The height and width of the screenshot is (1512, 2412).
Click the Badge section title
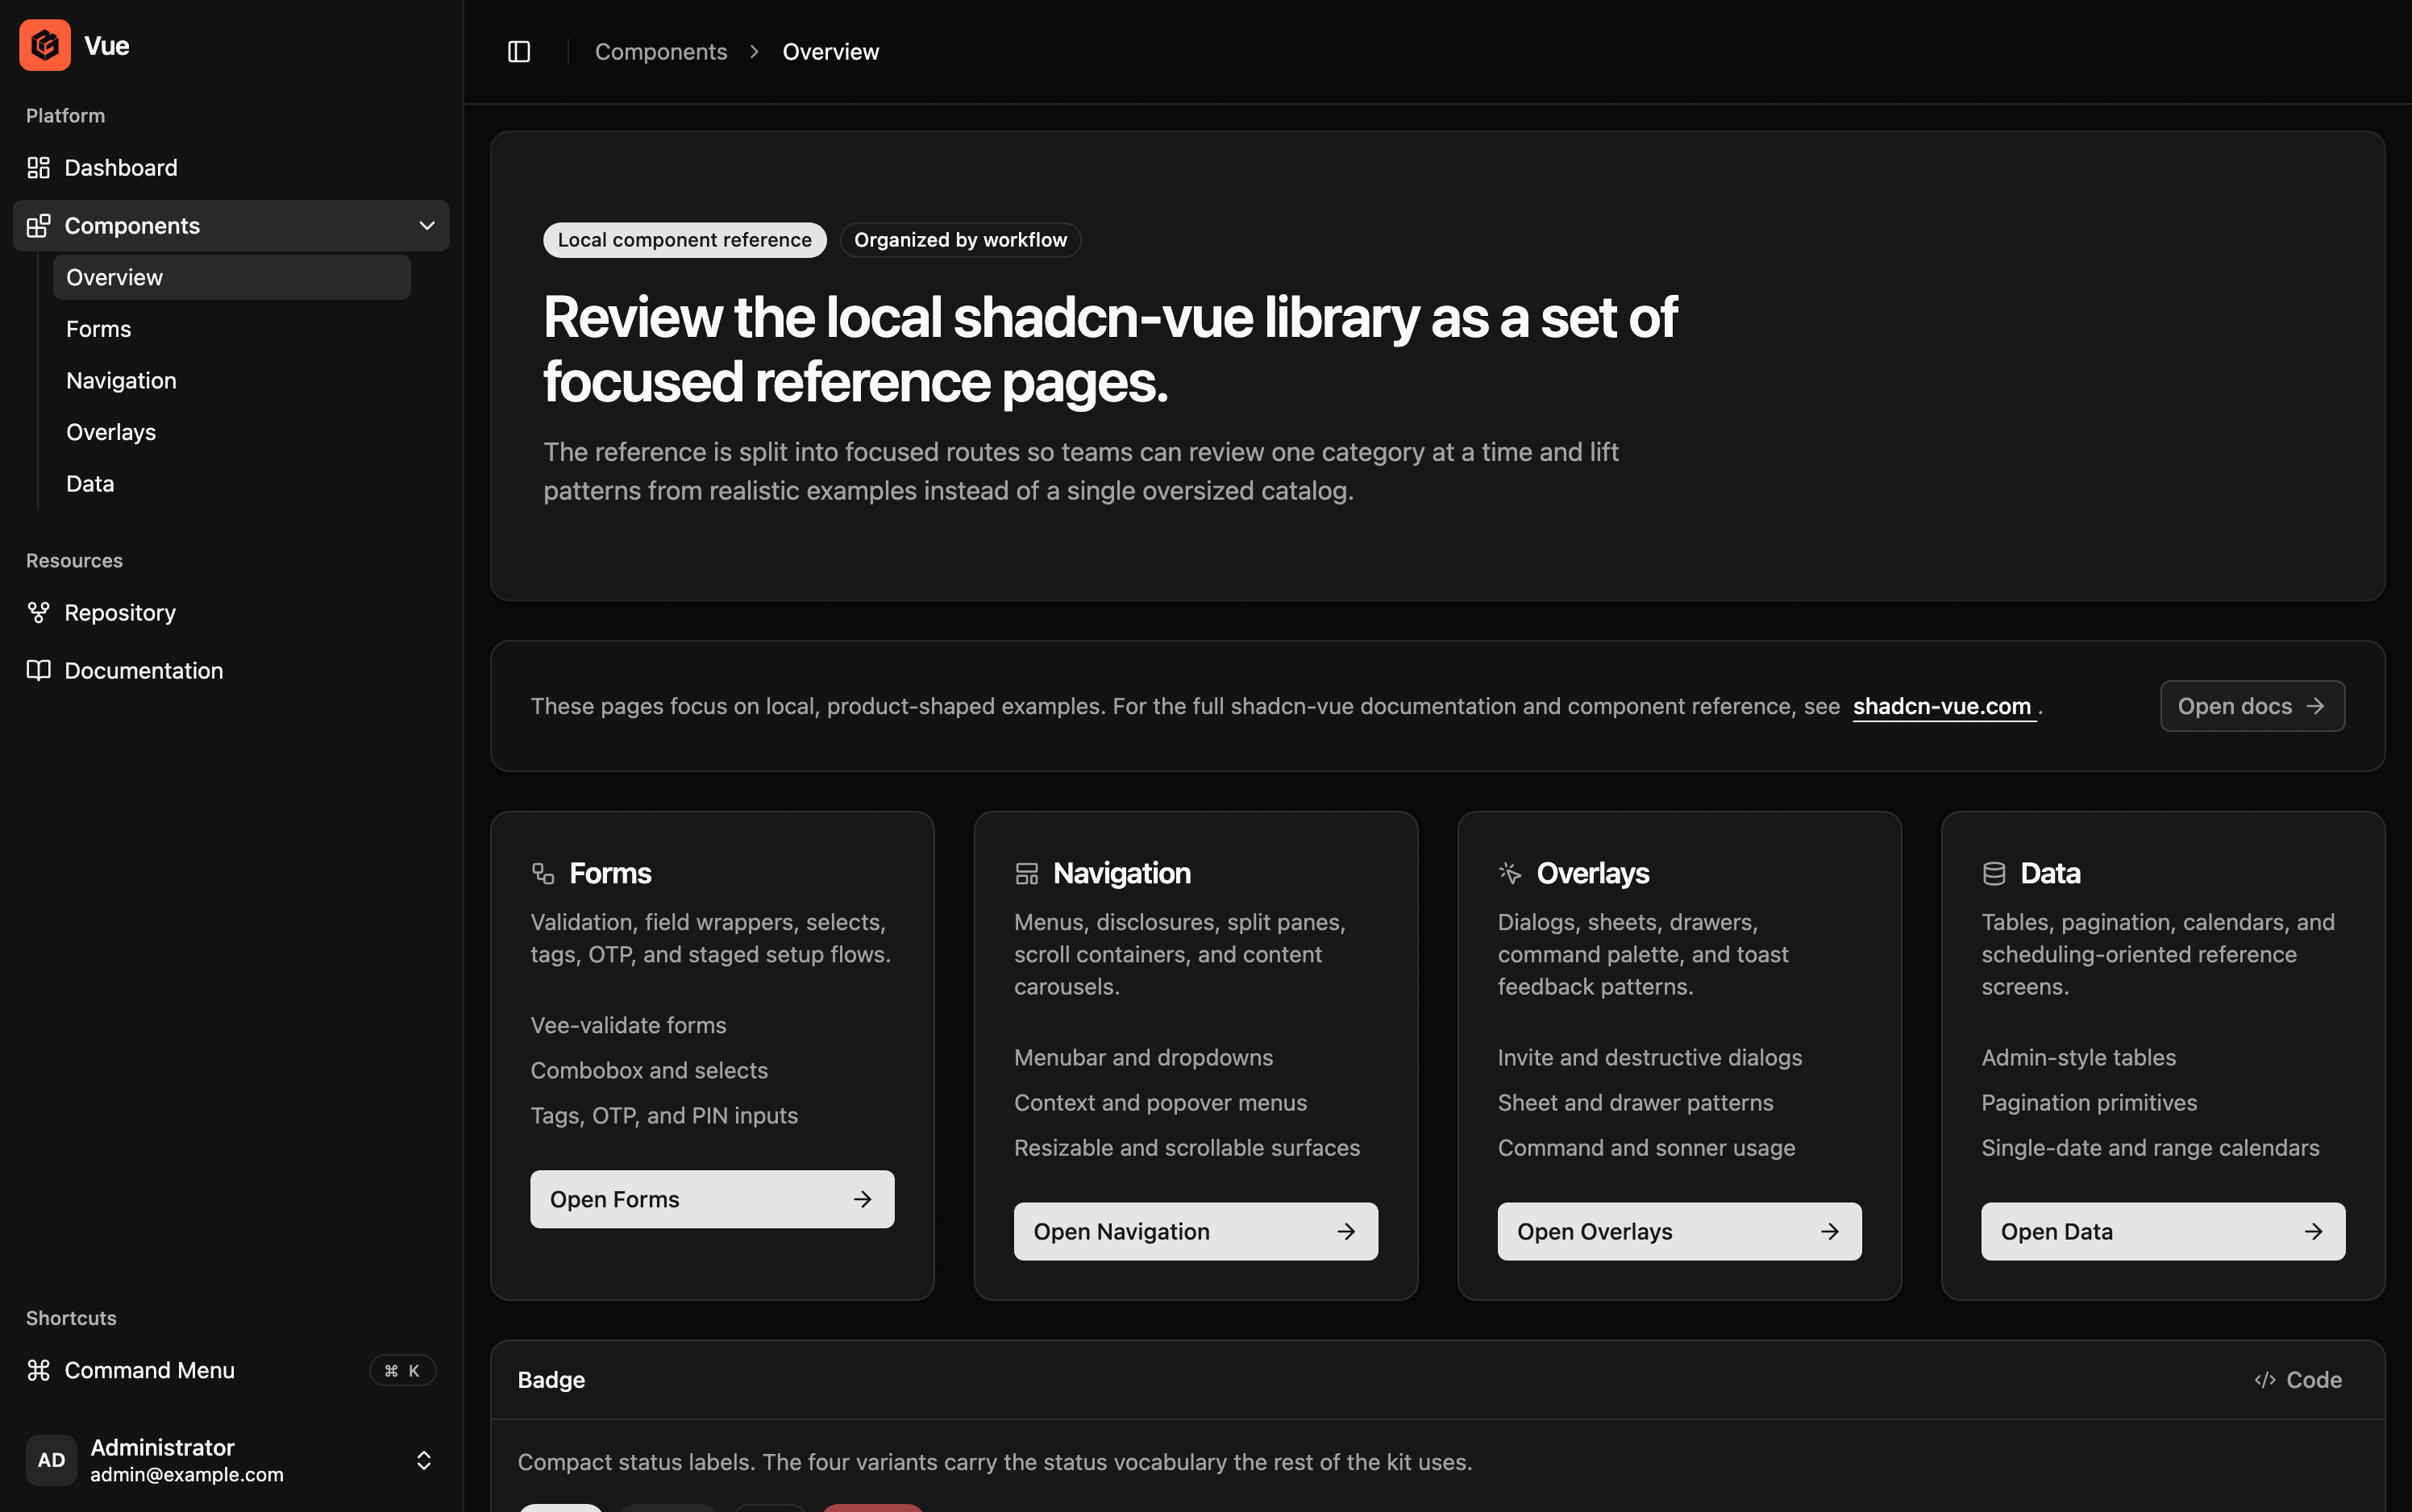(551, 1380)
